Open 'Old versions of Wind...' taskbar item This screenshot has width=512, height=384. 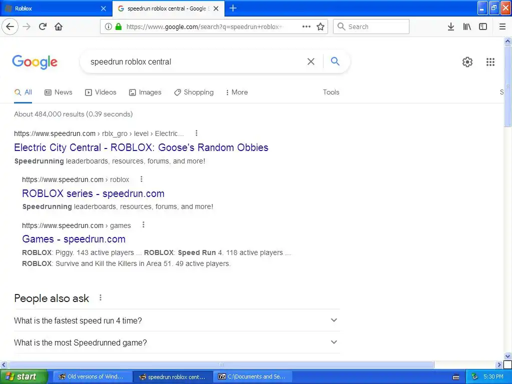point(92,377)
